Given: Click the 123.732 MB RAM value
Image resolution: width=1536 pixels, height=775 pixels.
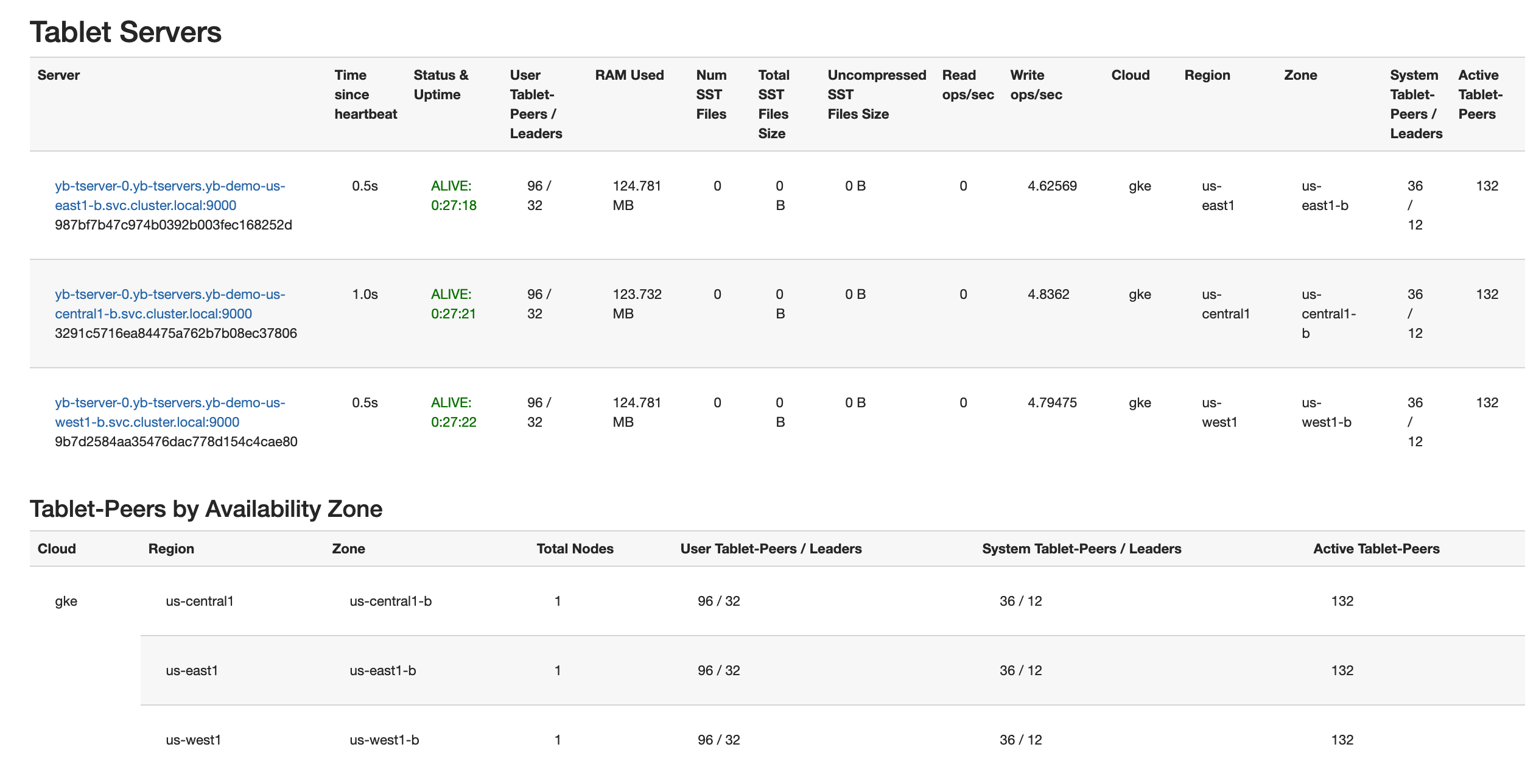Looking at the screenshot, I should [636, 304].
